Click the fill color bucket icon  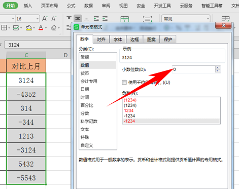tap(29, 28)
